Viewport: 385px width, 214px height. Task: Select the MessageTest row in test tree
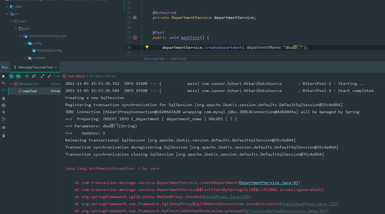point(35,84)
